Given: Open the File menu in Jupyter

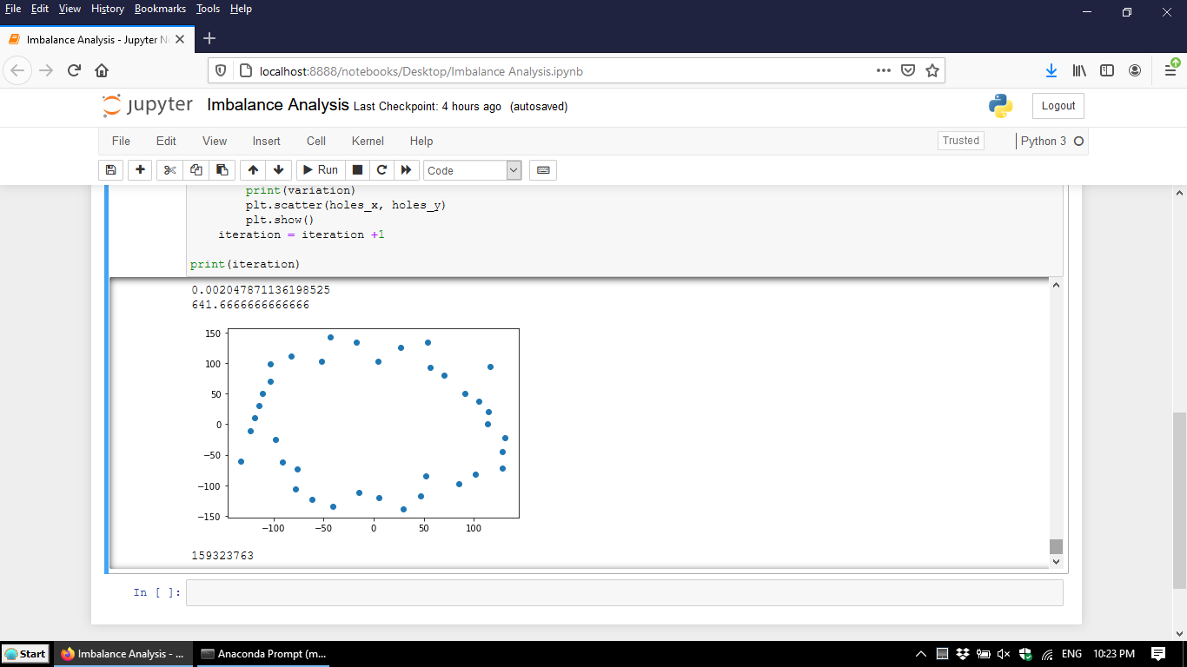Looking at the screenshot, I should point(121,141).
